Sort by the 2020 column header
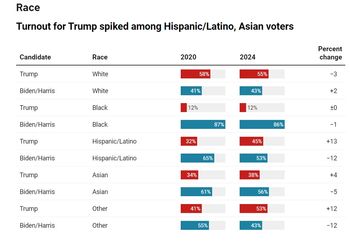Screen dimensions: 350x242 click(x=188, y=57)
